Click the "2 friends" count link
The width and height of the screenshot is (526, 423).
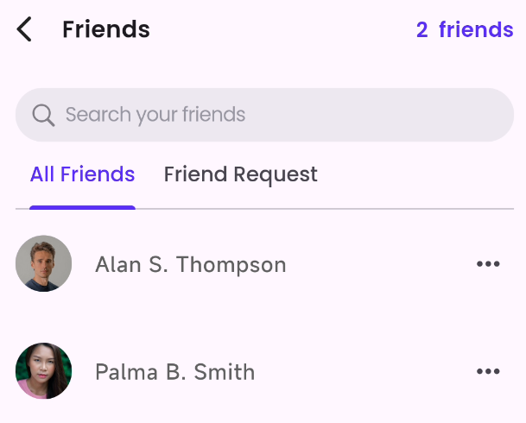[464, 30]
